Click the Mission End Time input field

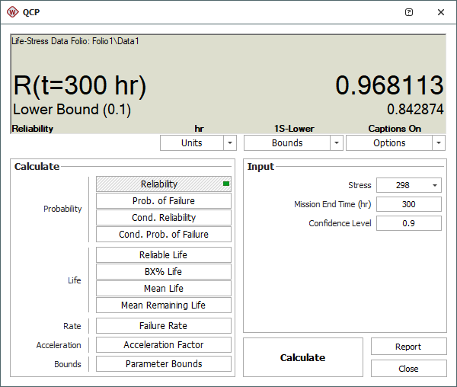coord(408,204)
